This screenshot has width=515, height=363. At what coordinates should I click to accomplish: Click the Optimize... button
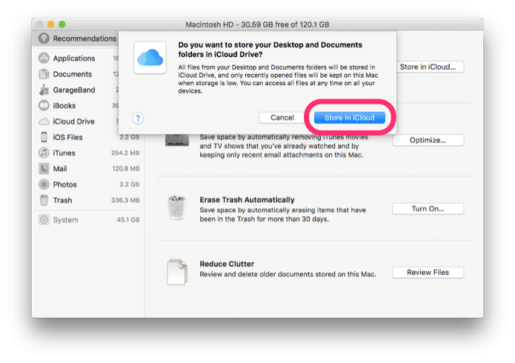pyautogui.click(x=428, y=140)
